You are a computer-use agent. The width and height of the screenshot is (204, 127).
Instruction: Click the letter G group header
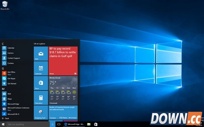point(3,68)
